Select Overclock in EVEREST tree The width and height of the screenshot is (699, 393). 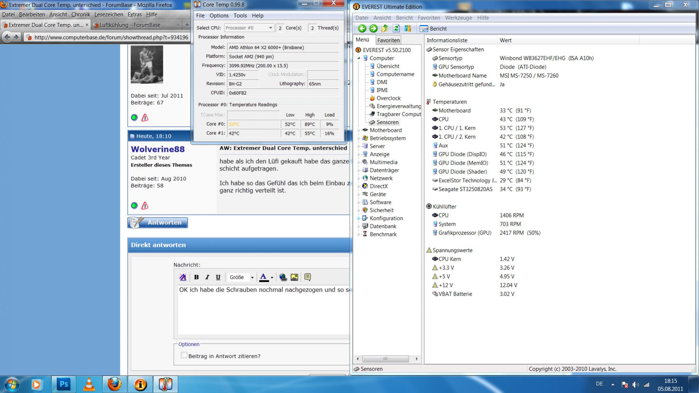click(388, 98)
